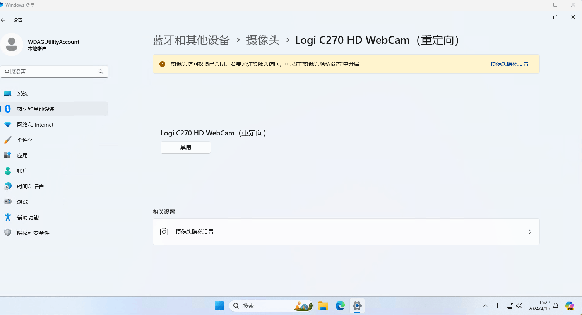Open the notification bell in system tray
Image resolution: width=582 pixels, height=315 pixels.
(x=556, y=306)
